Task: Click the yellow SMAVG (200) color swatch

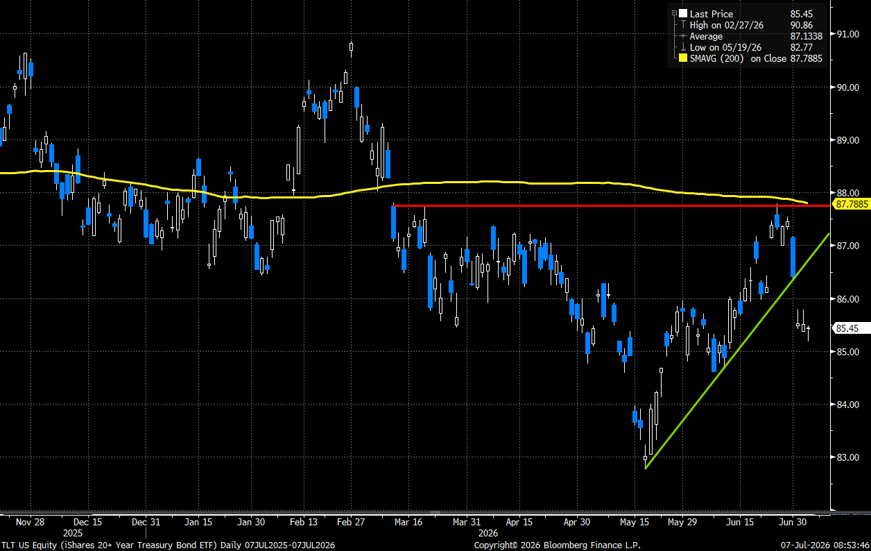Action: point(683,58)
